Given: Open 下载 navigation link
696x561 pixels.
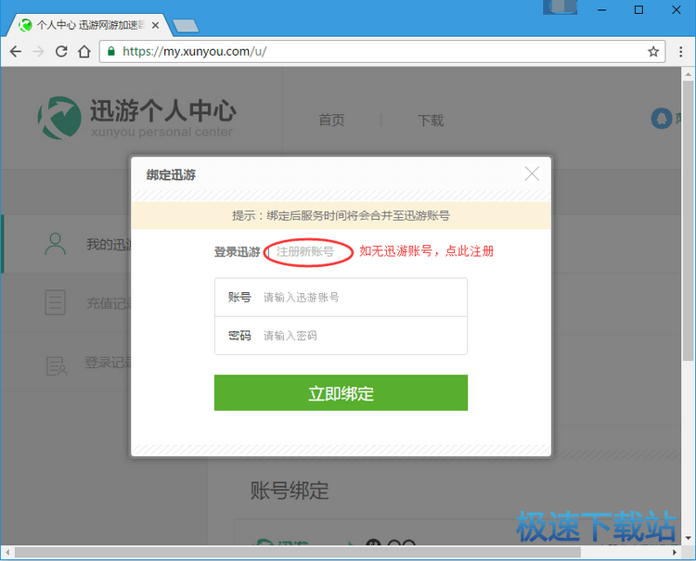Looking at the screenshot, I should [x=431, y=121].
